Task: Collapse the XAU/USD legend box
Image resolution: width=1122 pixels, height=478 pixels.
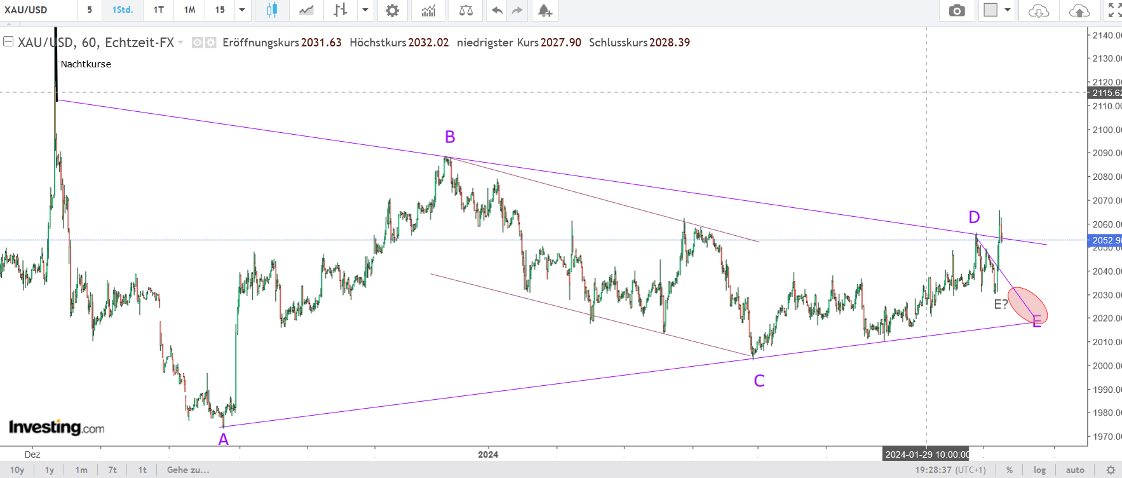Action: tap(8, 42)
